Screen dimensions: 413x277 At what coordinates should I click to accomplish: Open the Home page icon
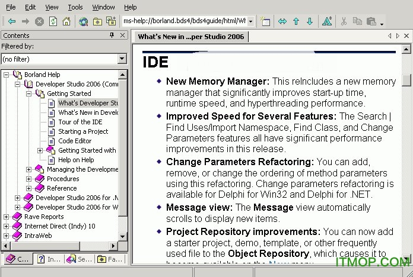[66, 21]
